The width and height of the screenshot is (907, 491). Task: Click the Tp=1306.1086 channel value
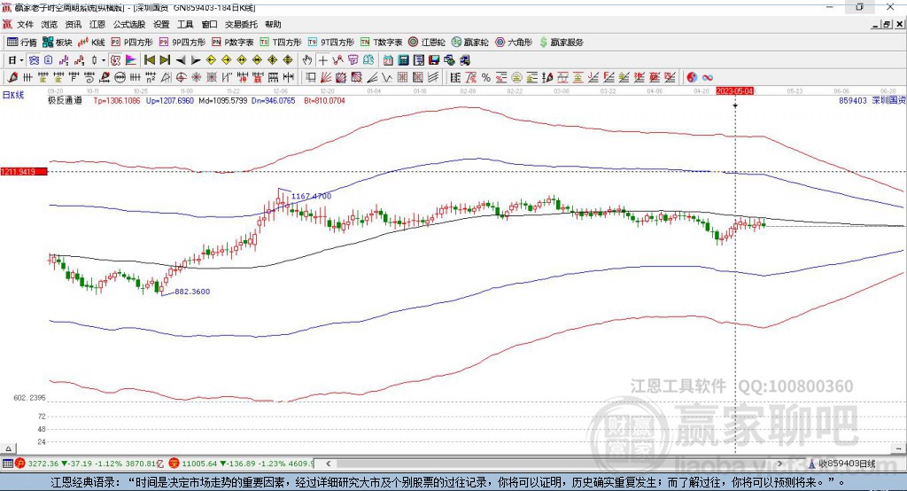click(117, 100)
